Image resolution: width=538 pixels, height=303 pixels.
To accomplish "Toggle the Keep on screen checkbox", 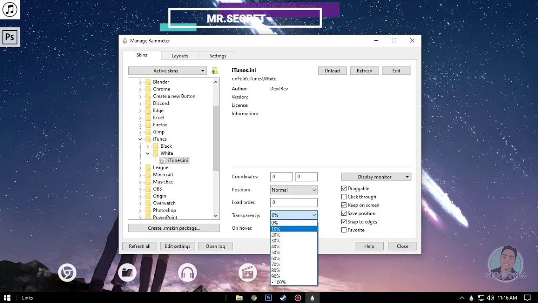I will tap(344, 205).
